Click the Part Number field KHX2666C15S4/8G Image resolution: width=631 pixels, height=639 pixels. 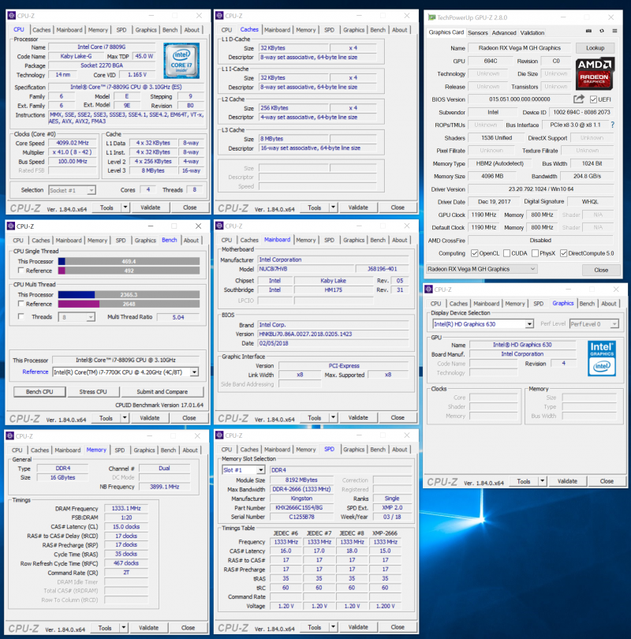tap(301, 508)
